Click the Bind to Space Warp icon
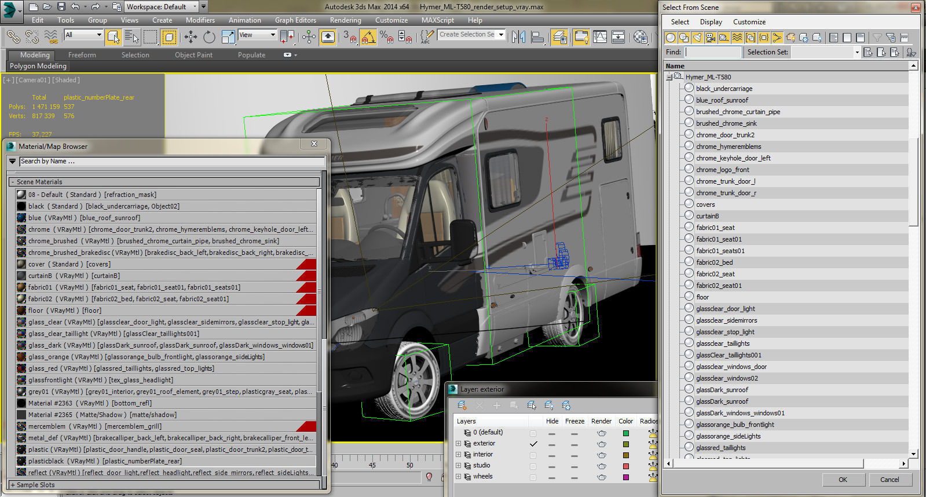The height and width of the screenshot is (497, 926). [x=51, y=36]
